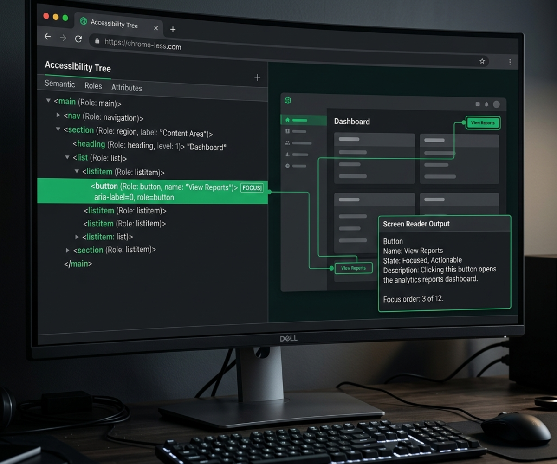This screenshot has height=464, width=557.
Task: Reload the page with the refresh icon
Action: pos(78,39)
